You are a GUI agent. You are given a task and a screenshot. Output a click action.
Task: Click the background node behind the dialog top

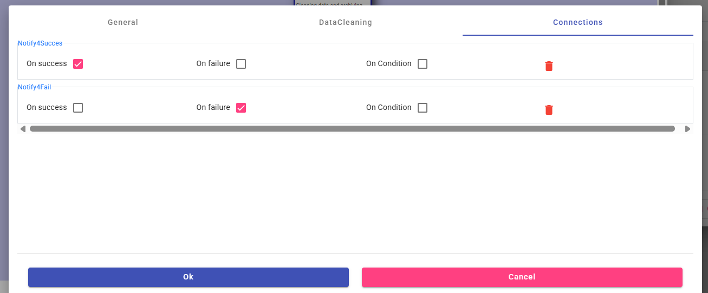(332, 3)
